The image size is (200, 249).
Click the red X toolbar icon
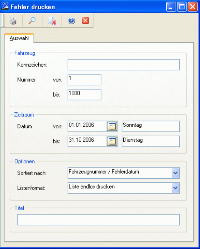click(85, 21)
